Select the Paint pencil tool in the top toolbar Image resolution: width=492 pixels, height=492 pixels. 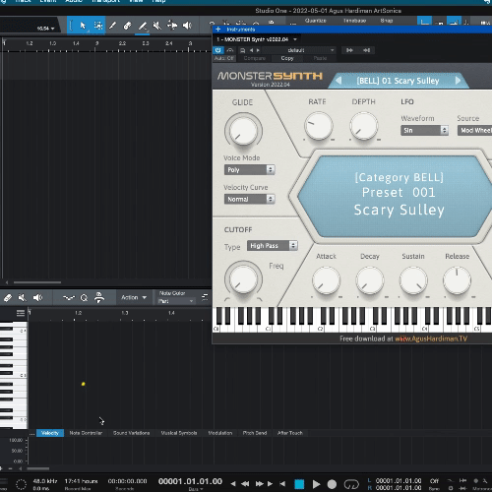[112, 26]
